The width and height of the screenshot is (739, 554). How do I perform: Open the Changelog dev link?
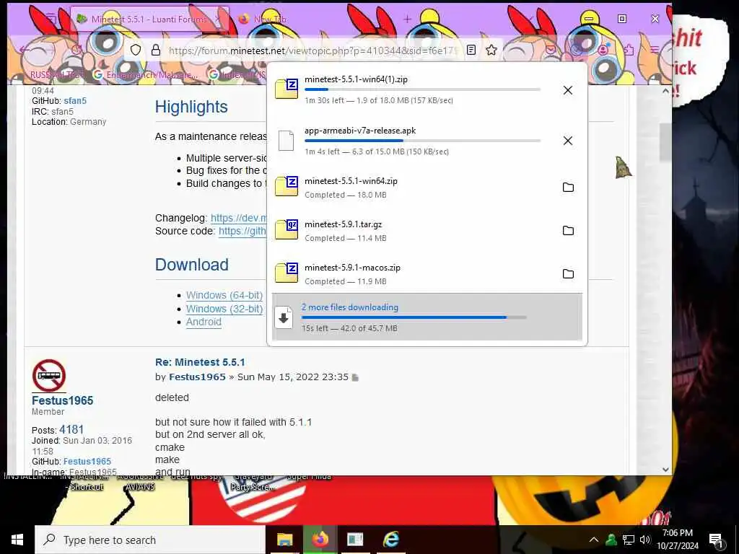point(238,218)
